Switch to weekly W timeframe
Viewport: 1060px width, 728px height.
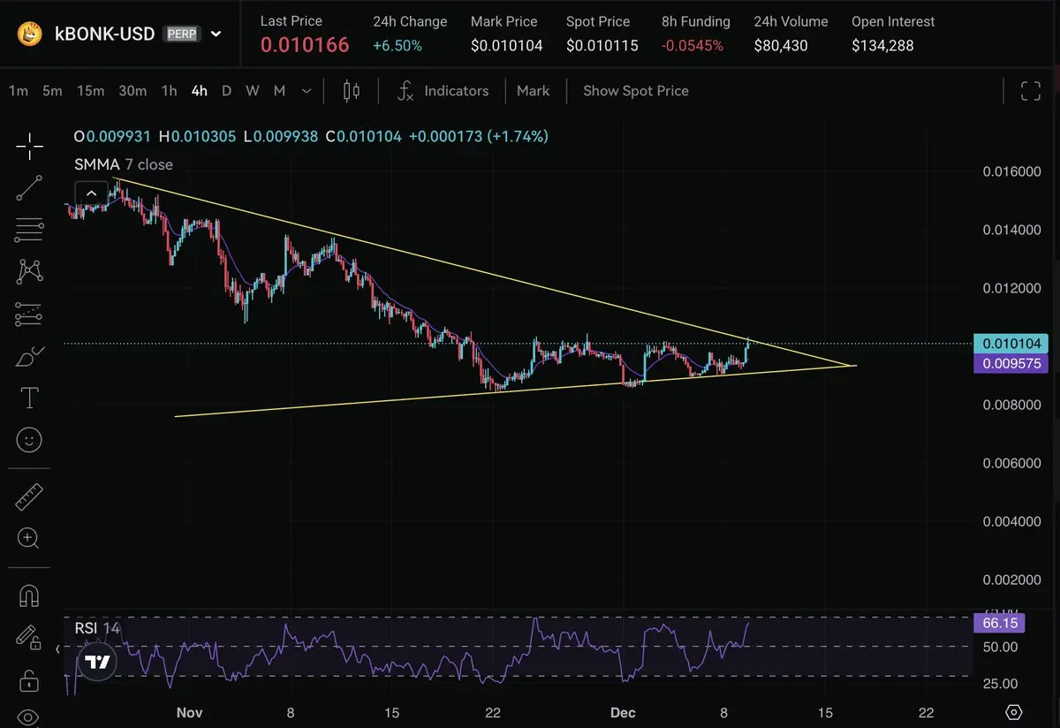pyautogui.click(x=253, y=91)
